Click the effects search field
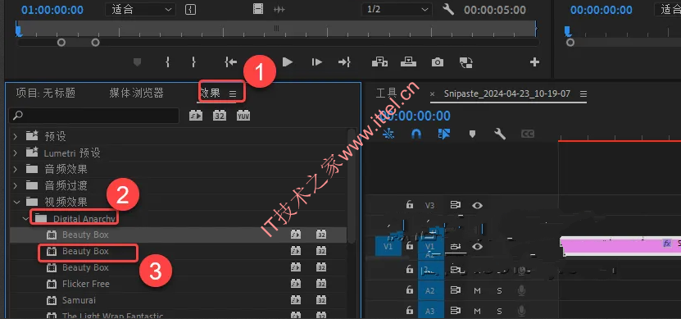Screen dimensions: 681x319 93,116
